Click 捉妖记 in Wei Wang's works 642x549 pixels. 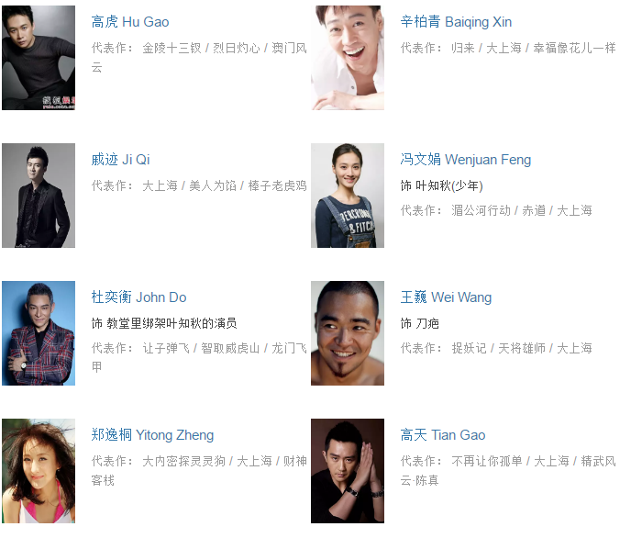(470, 348)
